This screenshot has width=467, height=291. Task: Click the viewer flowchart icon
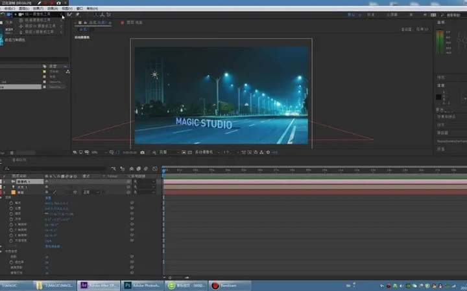[261, 153]
